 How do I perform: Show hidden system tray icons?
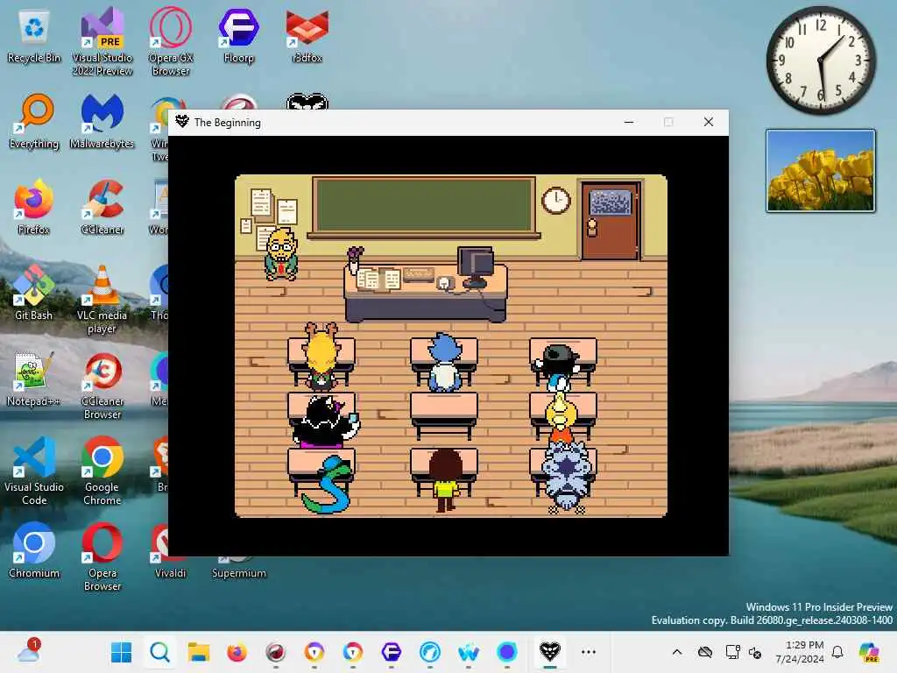pyautogui.click(x=677, y=652)
